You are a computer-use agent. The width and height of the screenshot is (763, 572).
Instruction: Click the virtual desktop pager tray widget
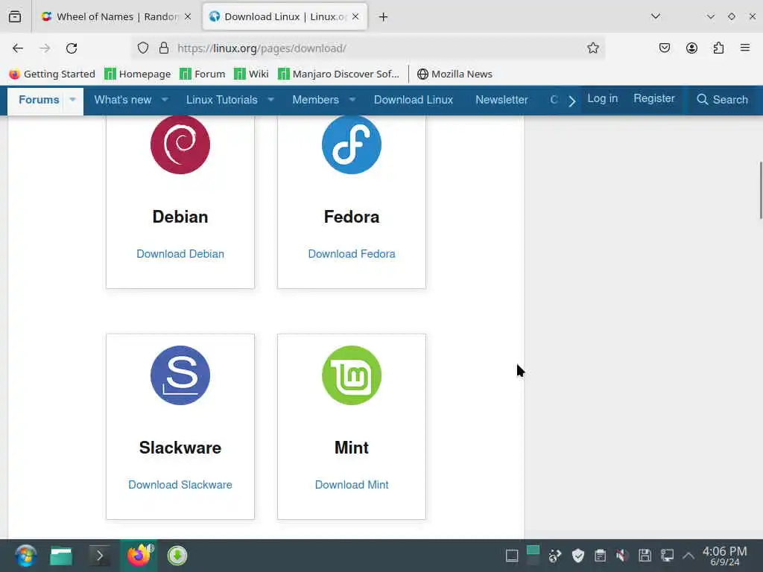533,556
